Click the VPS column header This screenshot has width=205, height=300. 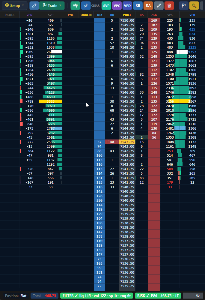coord(170,15)
